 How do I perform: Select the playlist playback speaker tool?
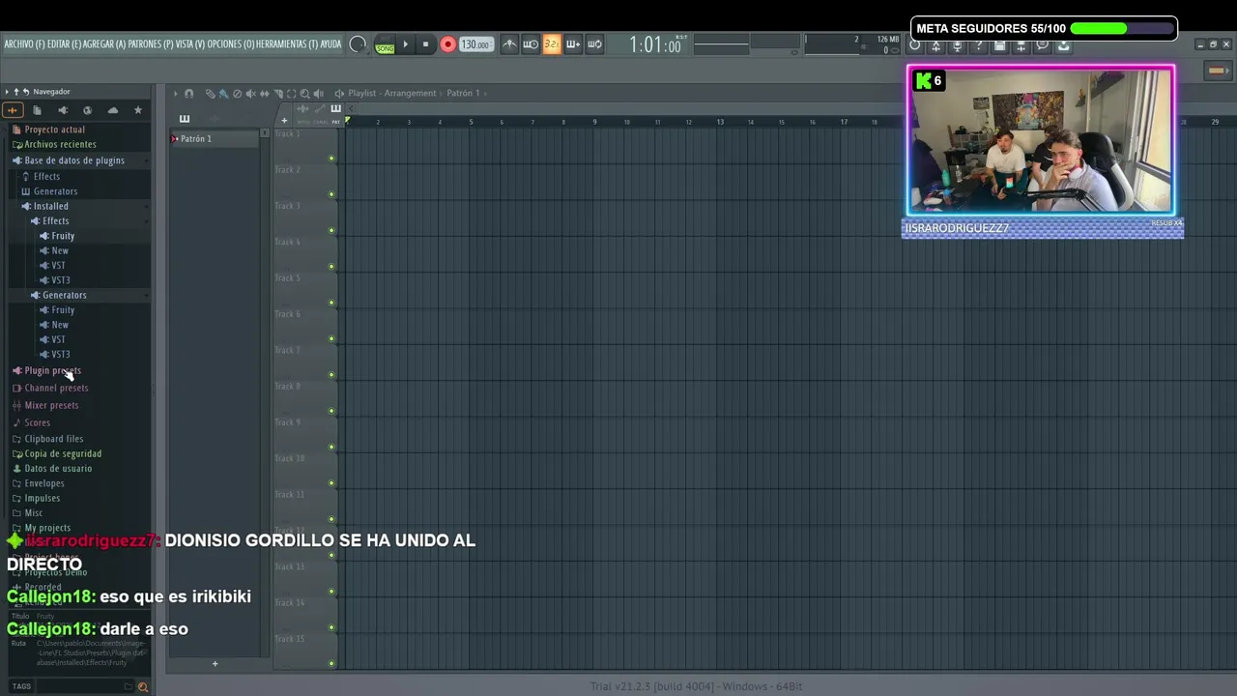click(x=319, y=94)
